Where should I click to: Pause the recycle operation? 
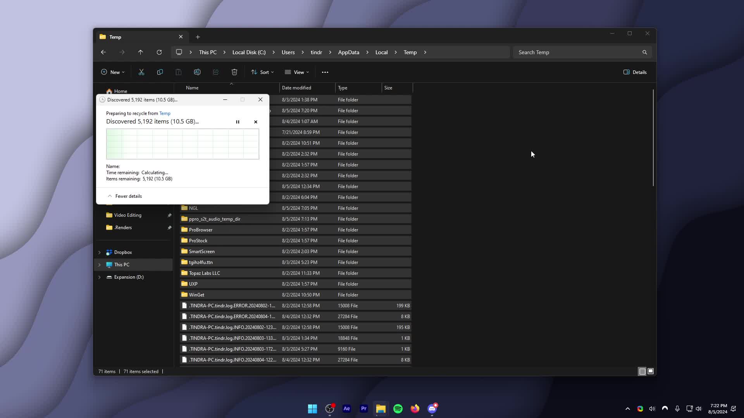pyautogui.click(x=238, y=122)
